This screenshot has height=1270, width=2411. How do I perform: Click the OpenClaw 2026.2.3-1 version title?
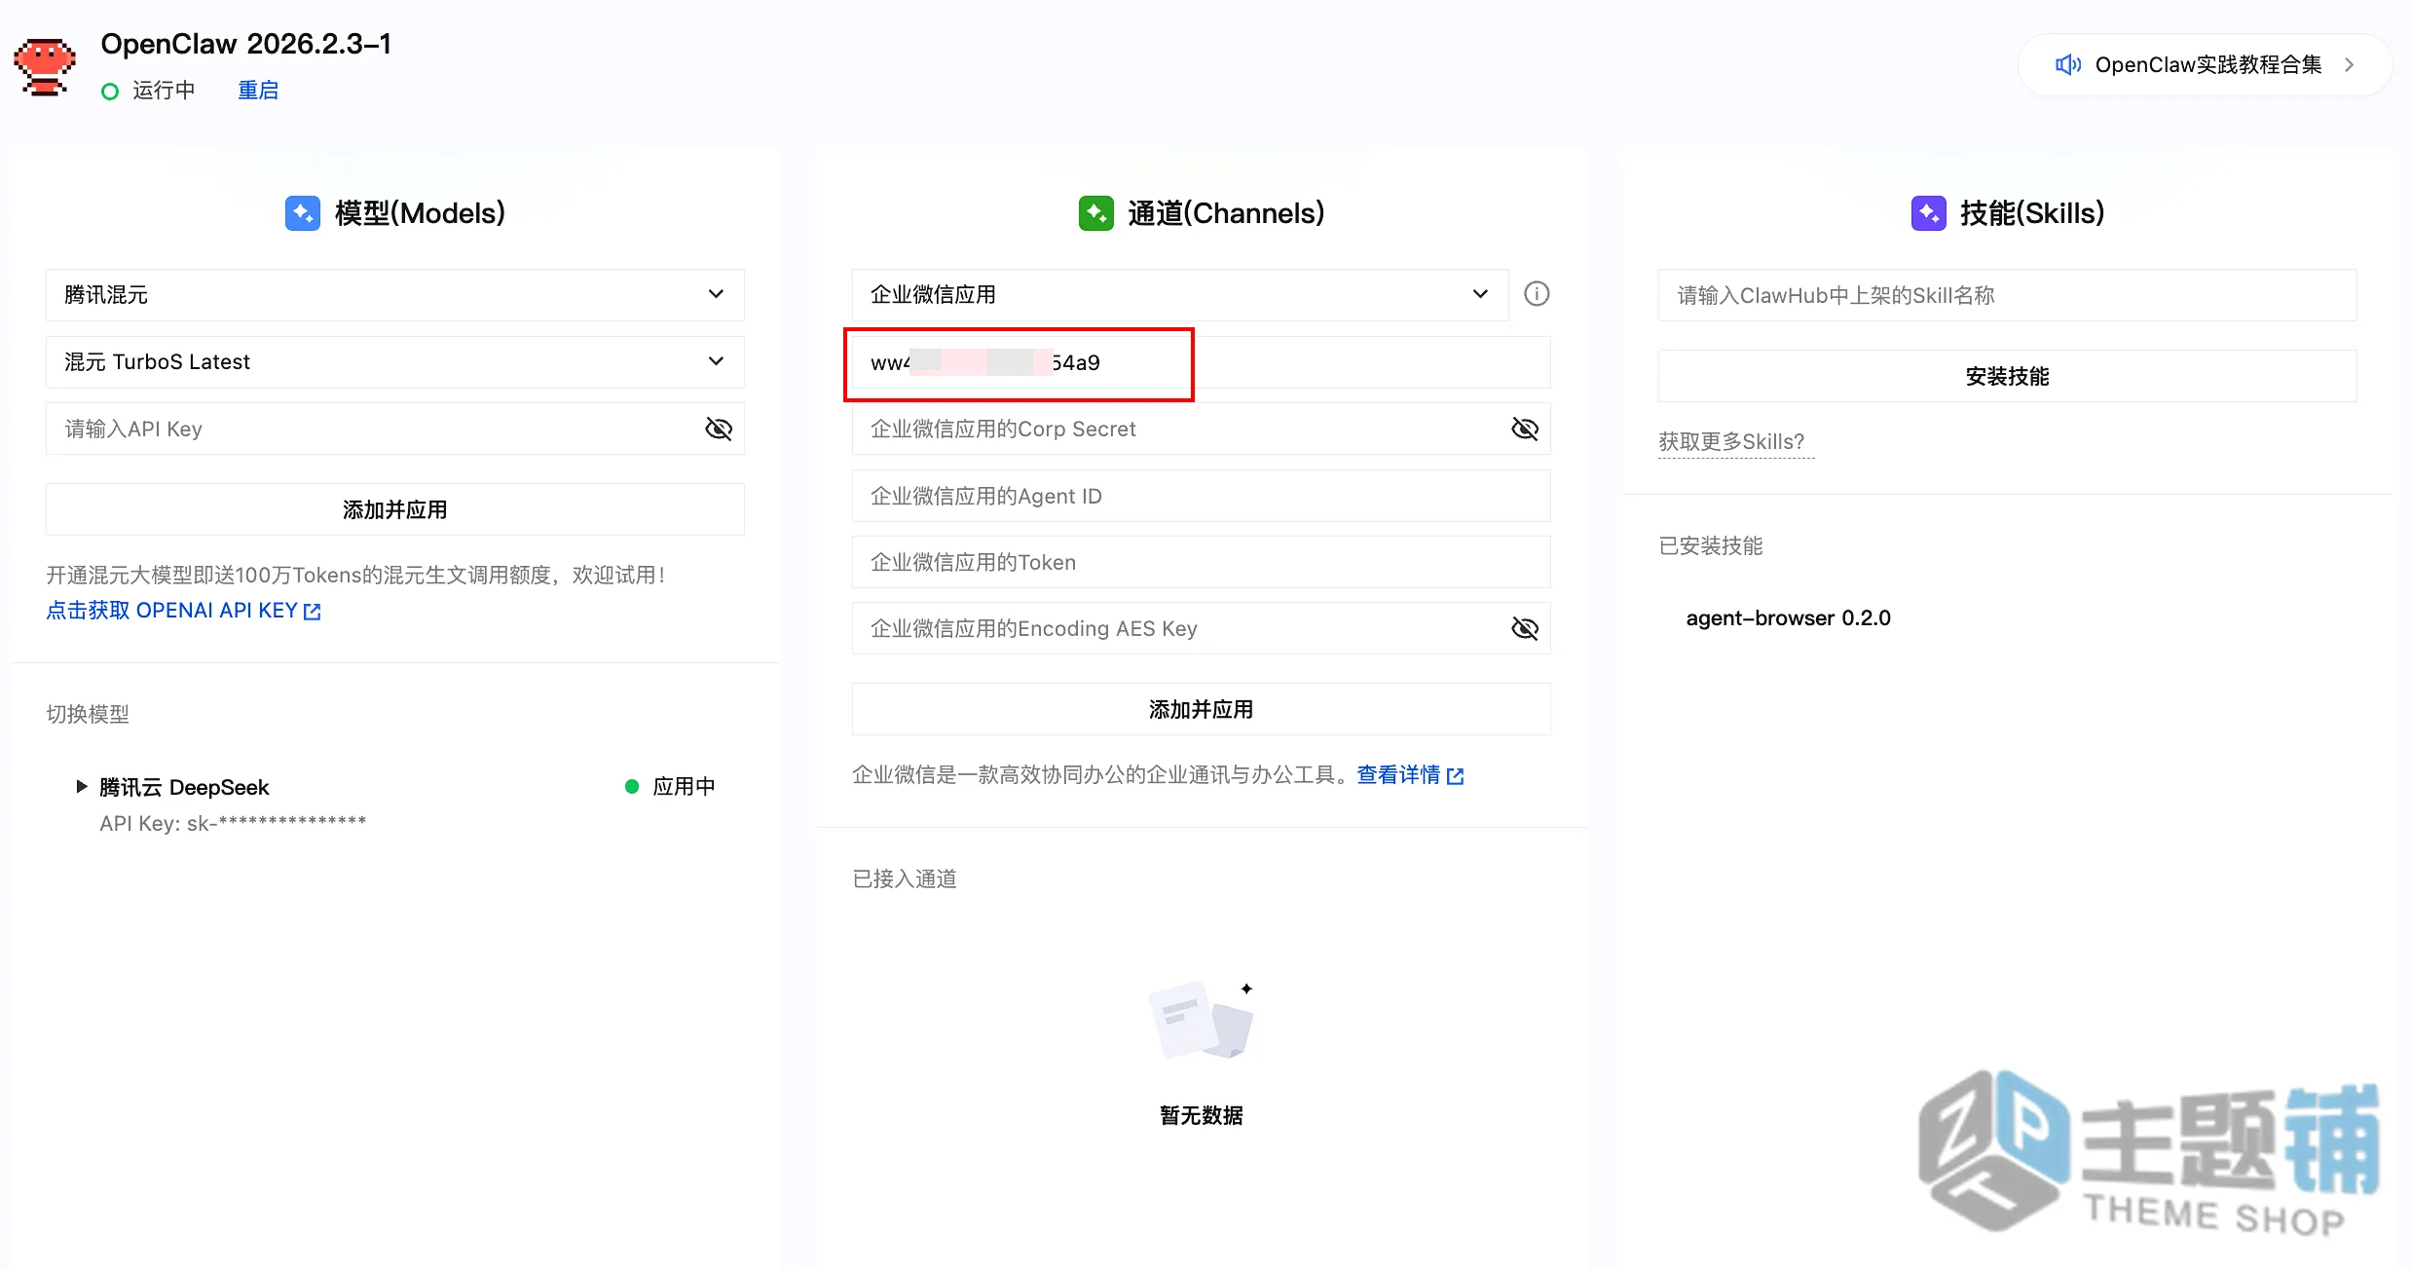pyautogui.click(x=246, y=44)
